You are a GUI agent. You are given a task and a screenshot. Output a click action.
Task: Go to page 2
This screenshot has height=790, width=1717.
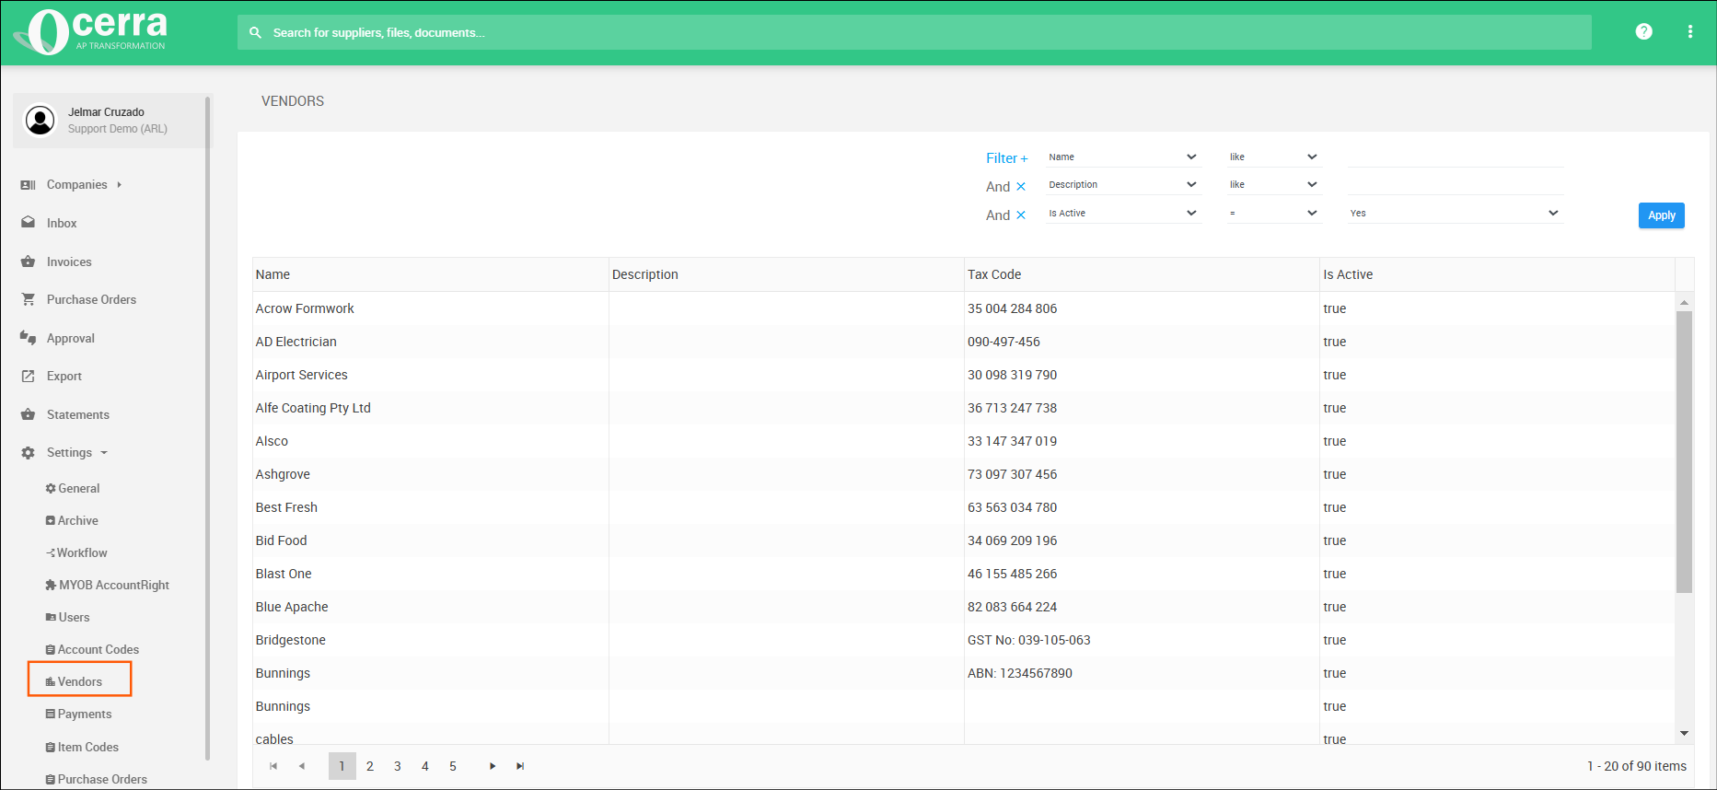(370, 766)
